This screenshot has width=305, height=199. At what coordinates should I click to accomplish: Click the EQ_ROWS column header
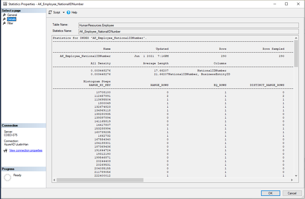coord(220,85)
